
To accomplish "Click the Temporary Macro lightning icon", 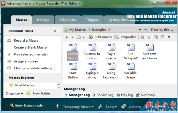I will tap(58, 107).
